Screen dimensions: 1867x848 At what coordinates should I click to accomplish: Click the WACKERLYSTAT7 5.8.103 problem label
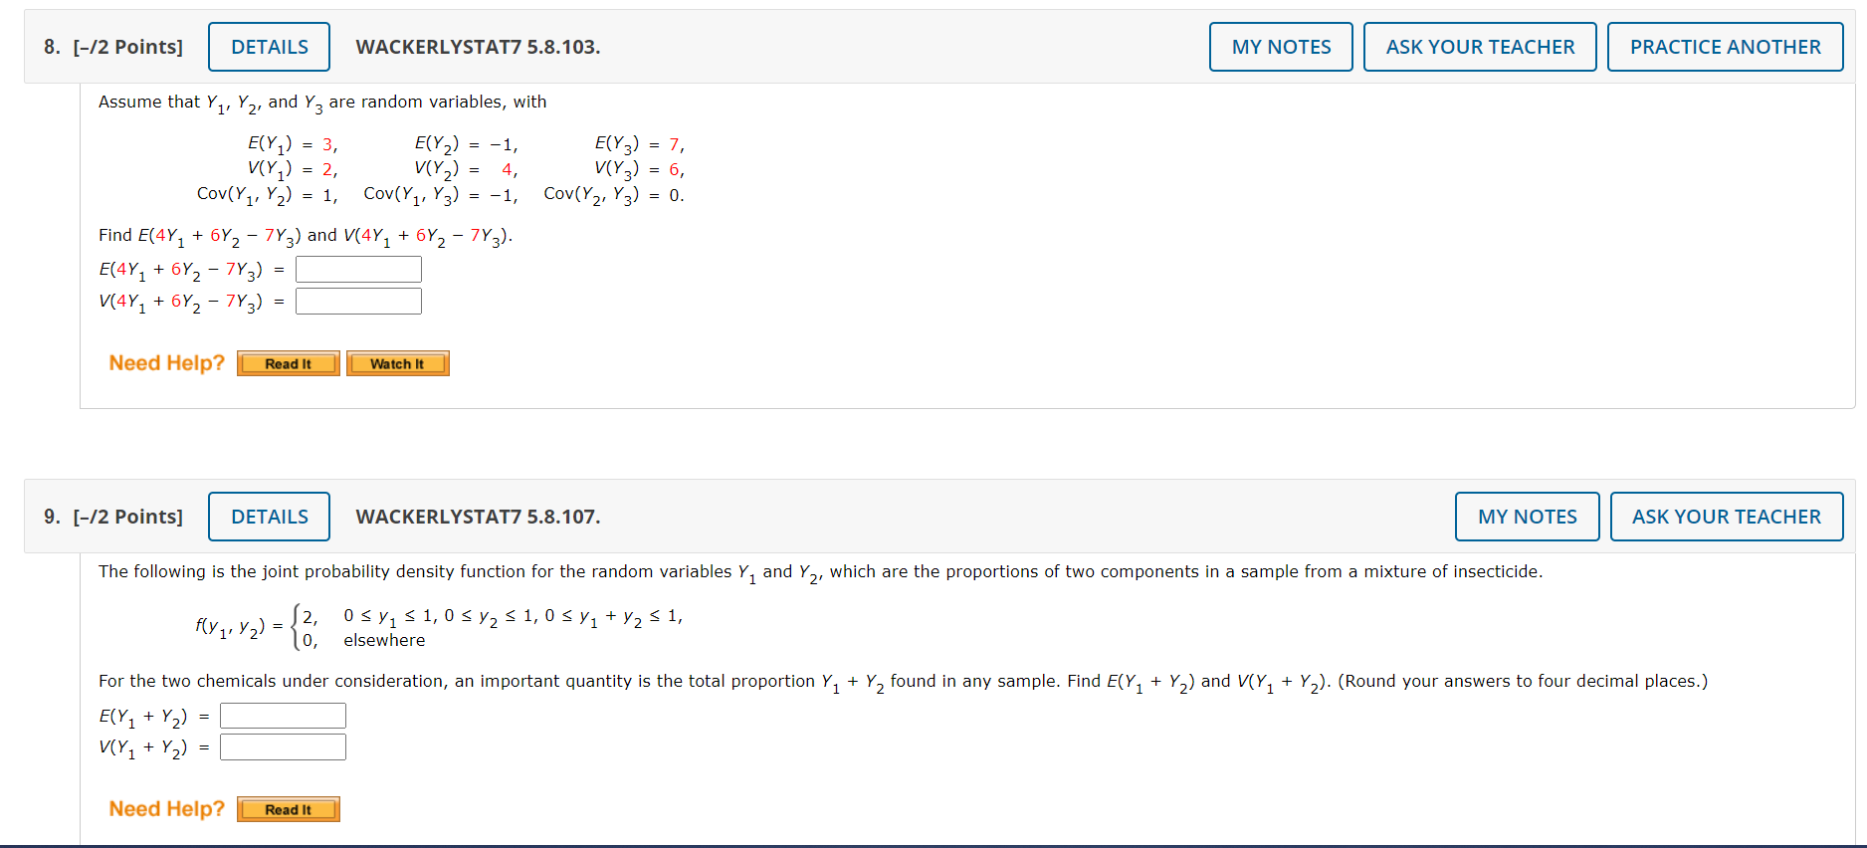click(x=478, y=46)
